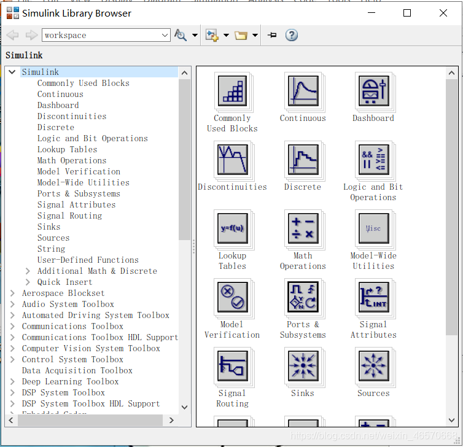Viewport: 463px width, 447px height.
Task: Expand Computer Vision System Toolbox node
Action: point(12,348)
